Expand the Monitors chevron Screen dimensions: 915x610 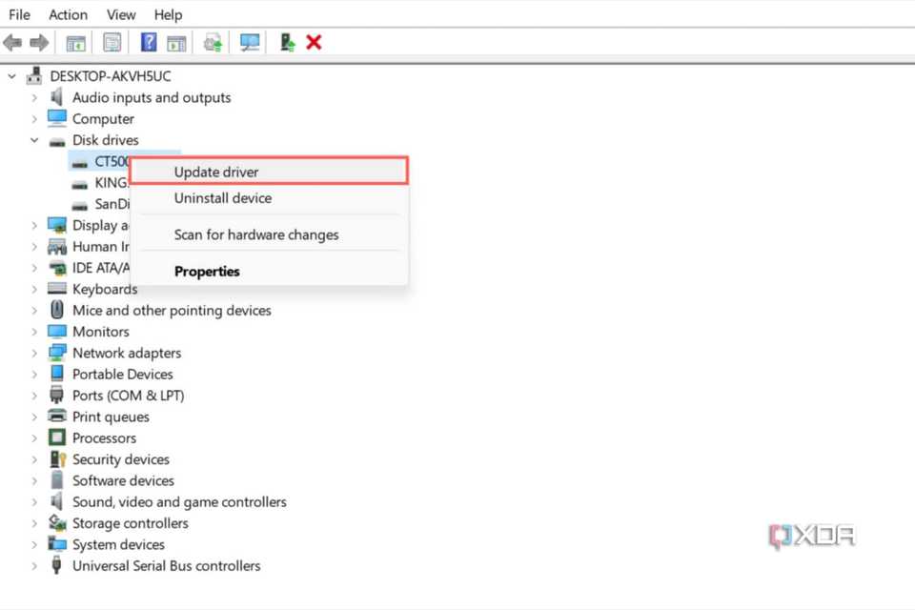pos(34,332)
